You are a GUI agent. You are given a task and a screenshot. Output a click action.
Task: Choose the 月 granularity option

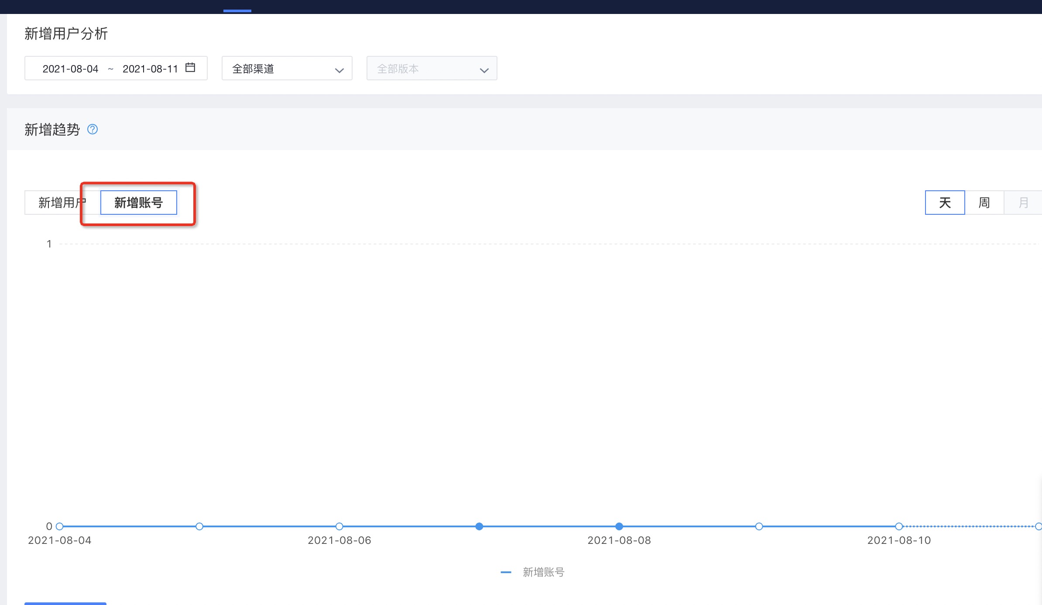click(1023, 203)
